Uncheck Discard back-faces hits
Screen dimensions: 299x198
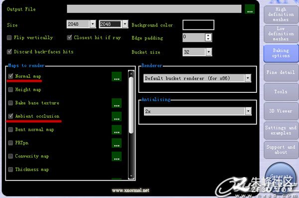(x=9, y=51)
